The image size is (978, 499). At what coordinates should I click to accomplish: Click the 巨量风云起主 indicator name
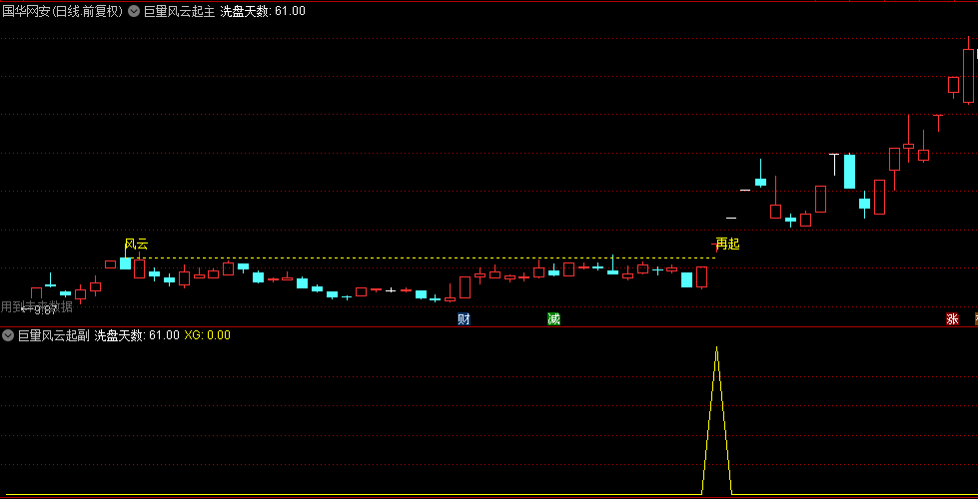pyautogui.click(x=179, y=11)
